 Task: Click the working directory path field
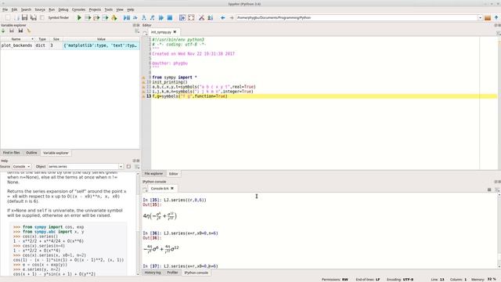(357, 18)
